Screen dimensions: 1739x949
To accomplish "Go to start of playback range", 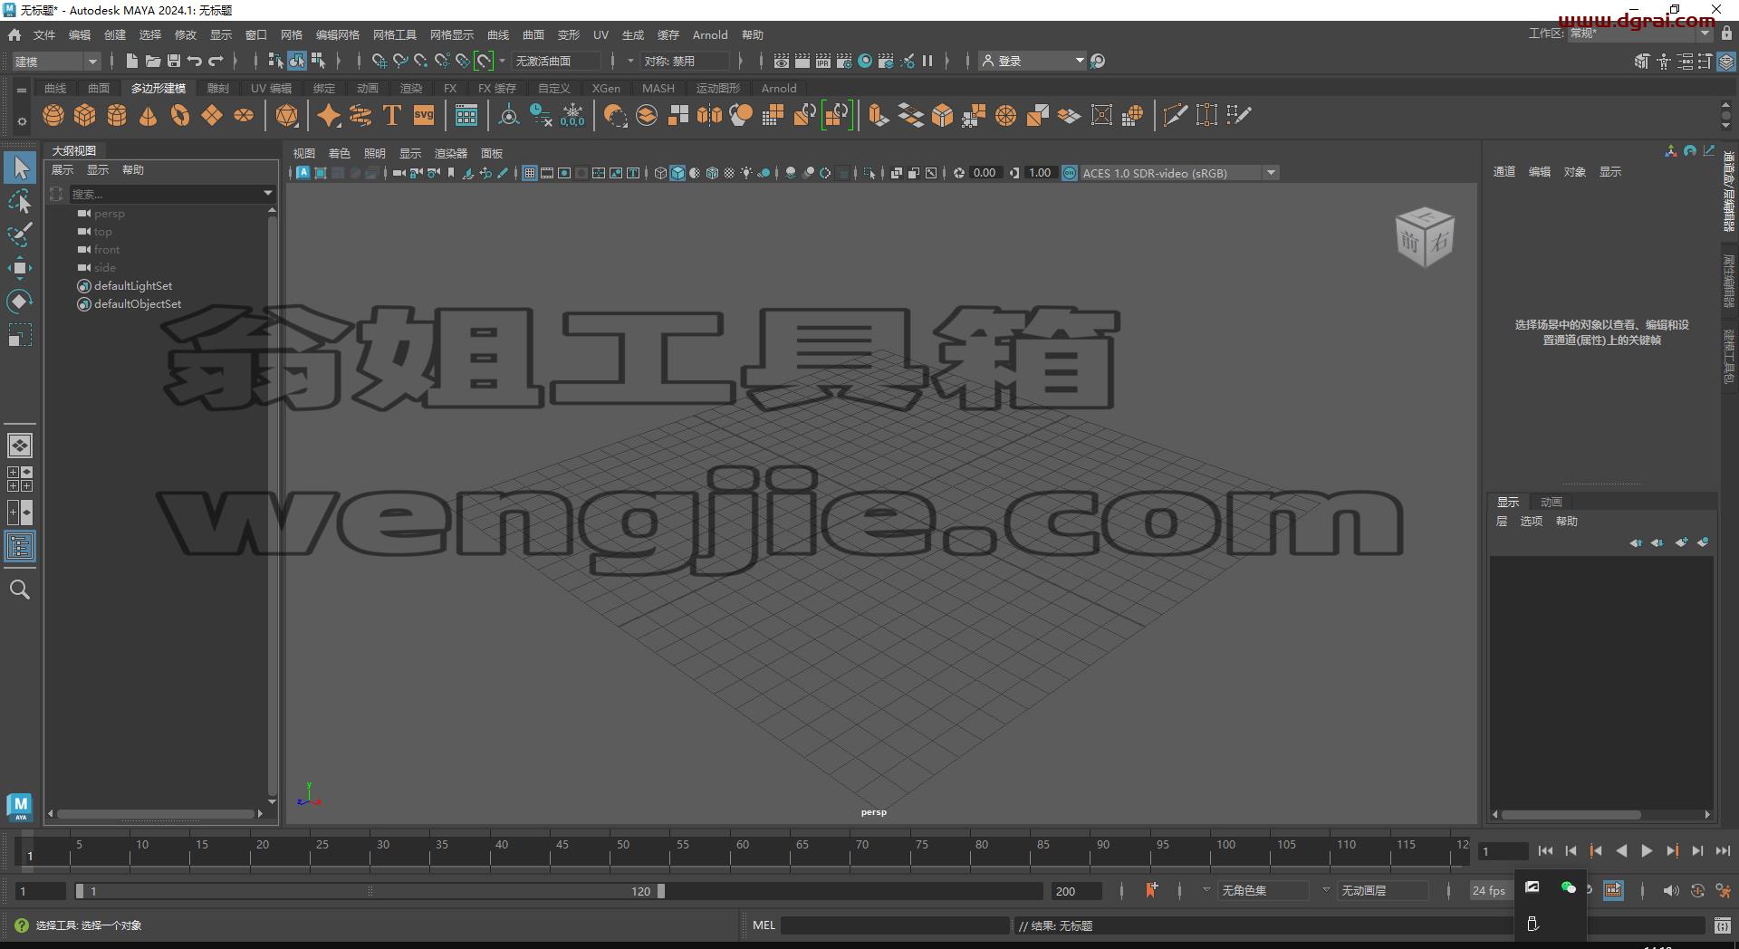I will [x=1545, y=851].
